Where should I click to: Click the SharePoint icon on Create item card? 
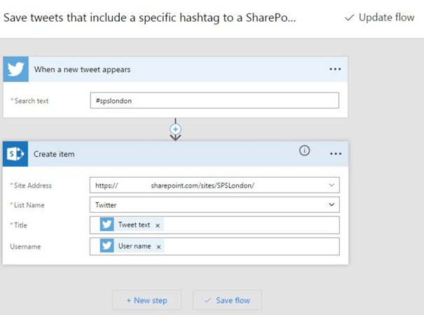pyautogui.click(x=15, y=153)
